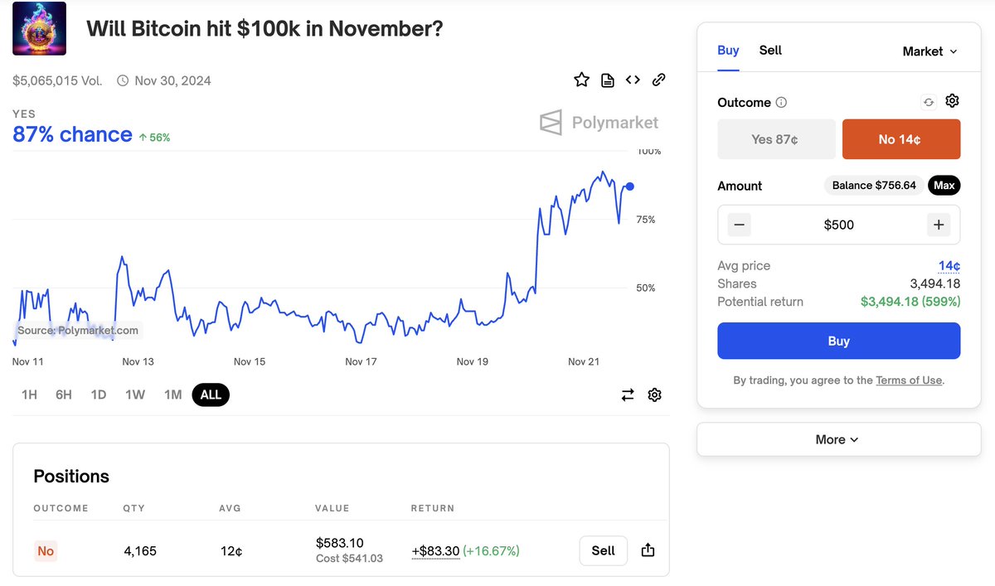Refresh outcome prices icon
The image size is (995, 586).
(x=929, y=102)
